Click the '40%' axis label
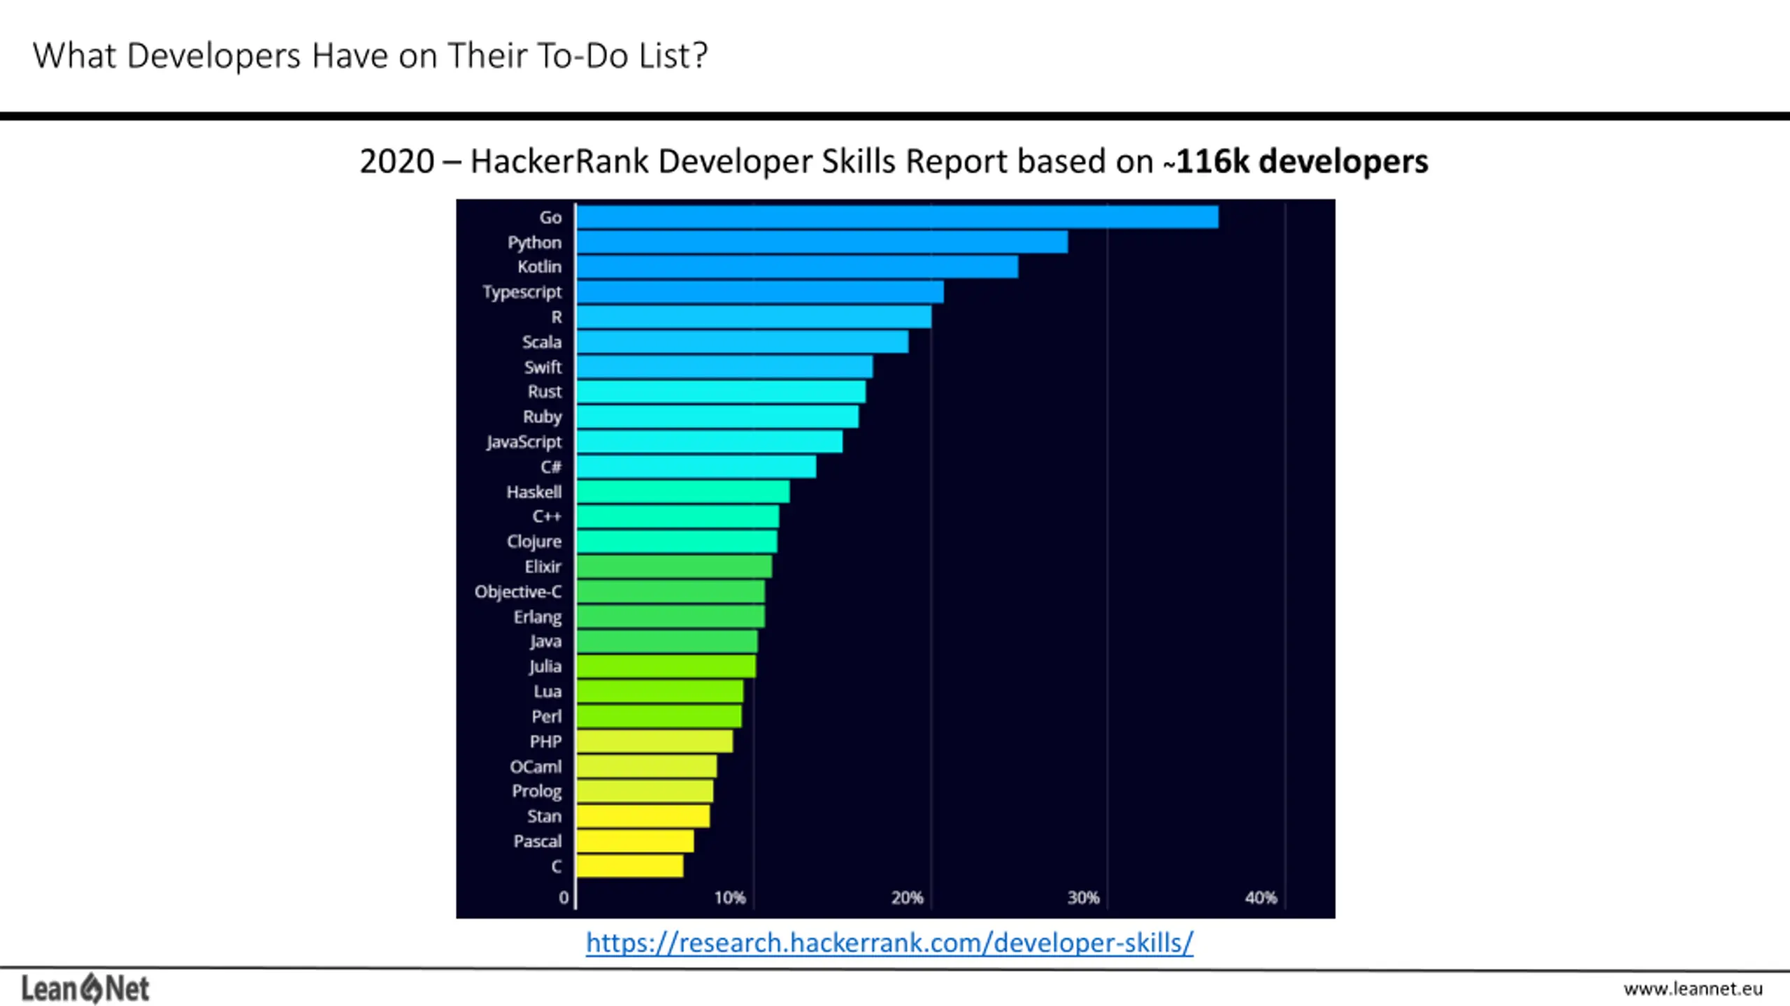 tap(1261, 898)
